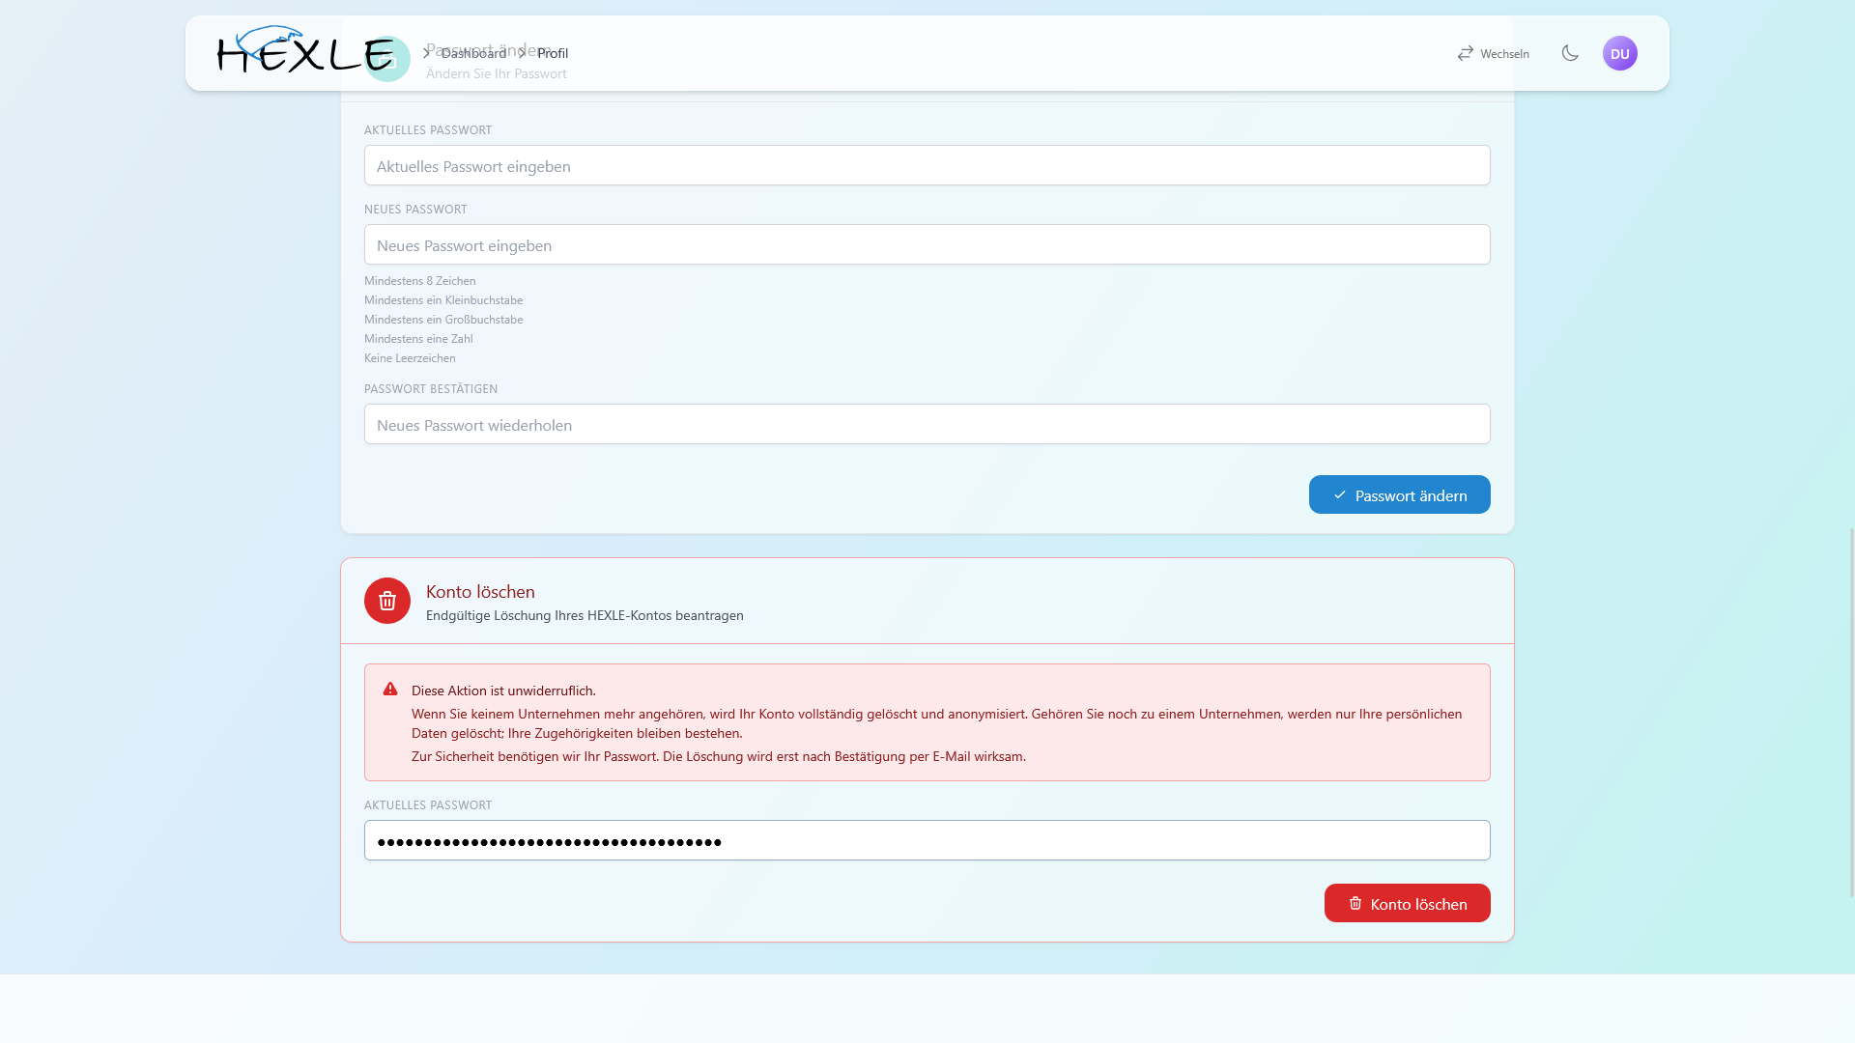Select the Profil breadcrumb item
Viewport: 1855px width, 1043px height.
click(x=553, y=53)
